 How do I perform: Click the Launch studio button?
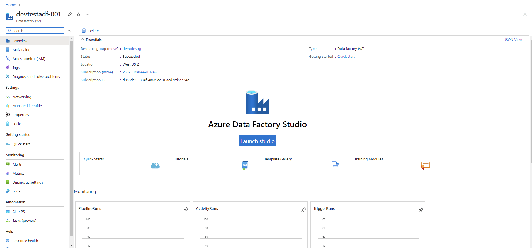point(257,141)
